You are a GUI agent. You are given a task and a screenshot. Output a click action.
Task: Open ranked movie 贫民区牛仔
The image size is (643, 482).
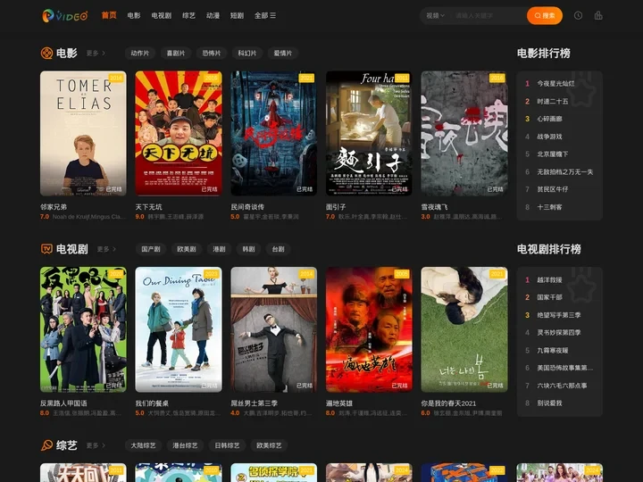[553, 189]
